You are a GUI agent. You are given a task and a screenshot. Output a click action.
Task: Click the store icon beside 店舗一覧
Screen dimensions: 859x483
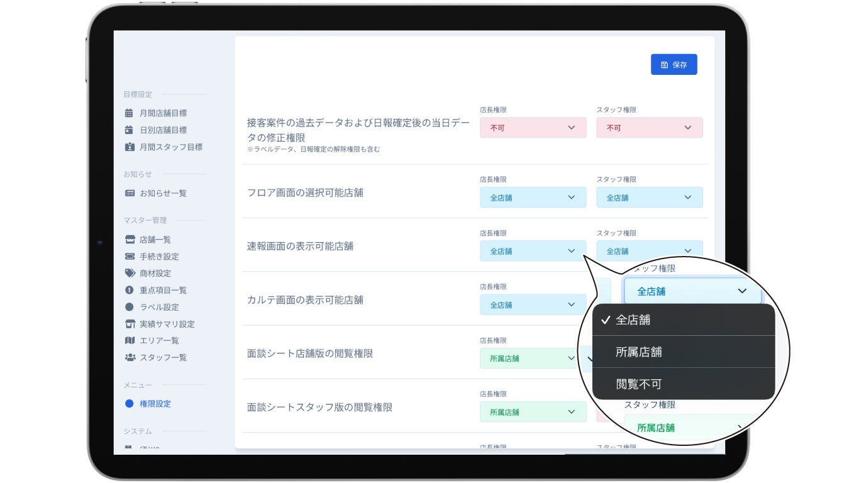click(x=130, y=240)
